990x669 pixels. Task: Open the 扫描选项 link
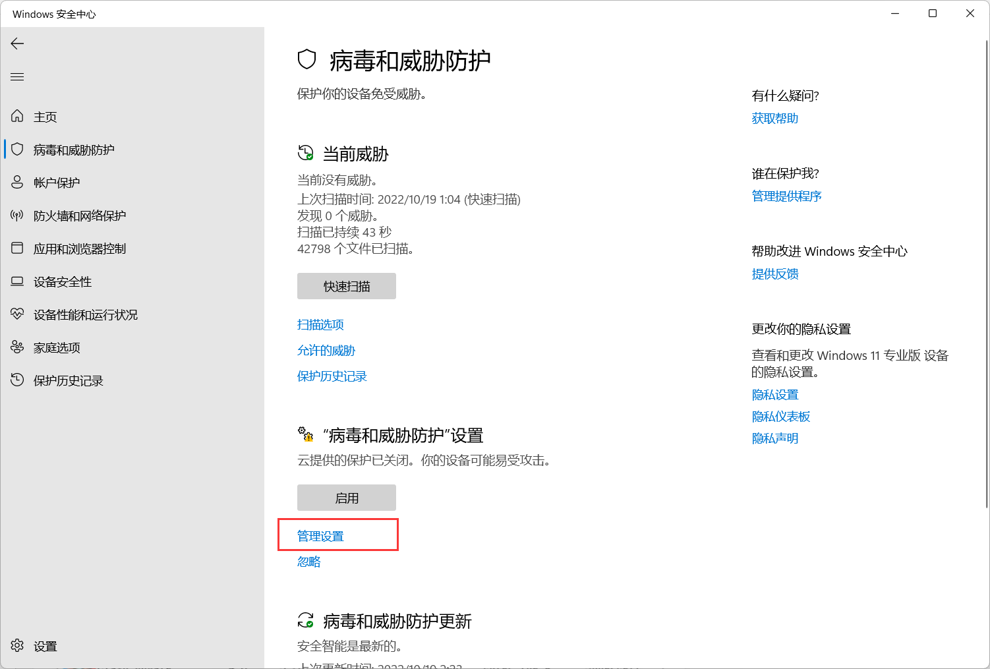pos(320,325)
